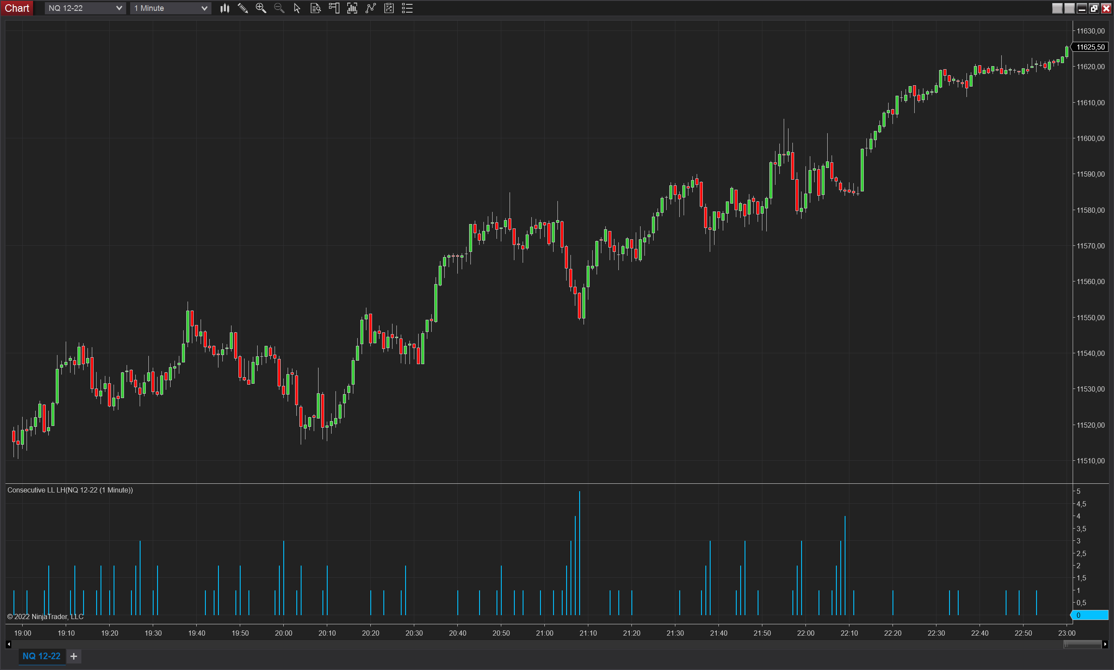Toggle the Chart Trader panel icon
The width and height of the screenshot is (1114, 670).
click(x=334, y=8)
